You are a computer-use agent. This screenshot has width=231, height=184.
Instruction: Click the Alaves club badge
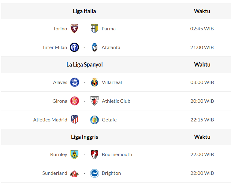click(75, 82)
